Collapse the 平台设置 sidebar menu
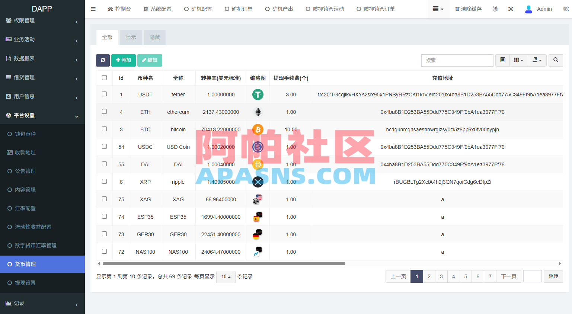 pyautogui.click(x=42, y=115)
